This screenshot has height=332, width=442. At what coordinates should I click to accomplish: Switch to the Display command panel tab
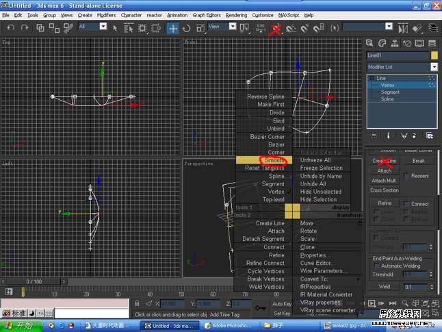(x=419, y=43)
